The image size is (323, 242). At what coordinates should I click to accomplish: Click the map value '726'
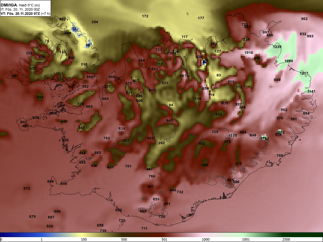tap(162, 217)
